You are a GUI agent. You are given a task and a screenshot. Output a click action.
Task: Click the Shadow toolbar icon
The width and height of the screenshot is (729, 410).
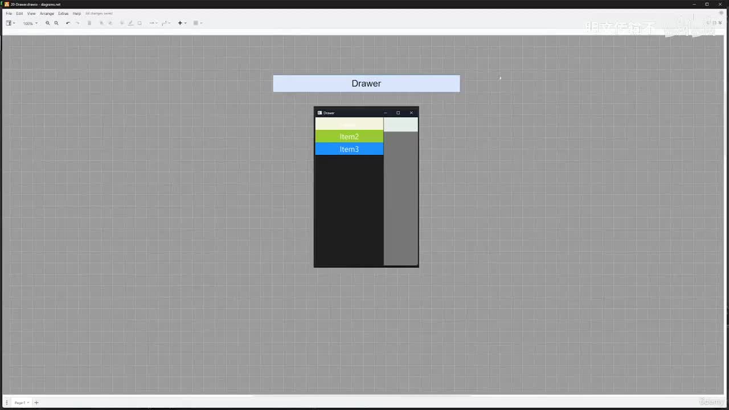140,23
